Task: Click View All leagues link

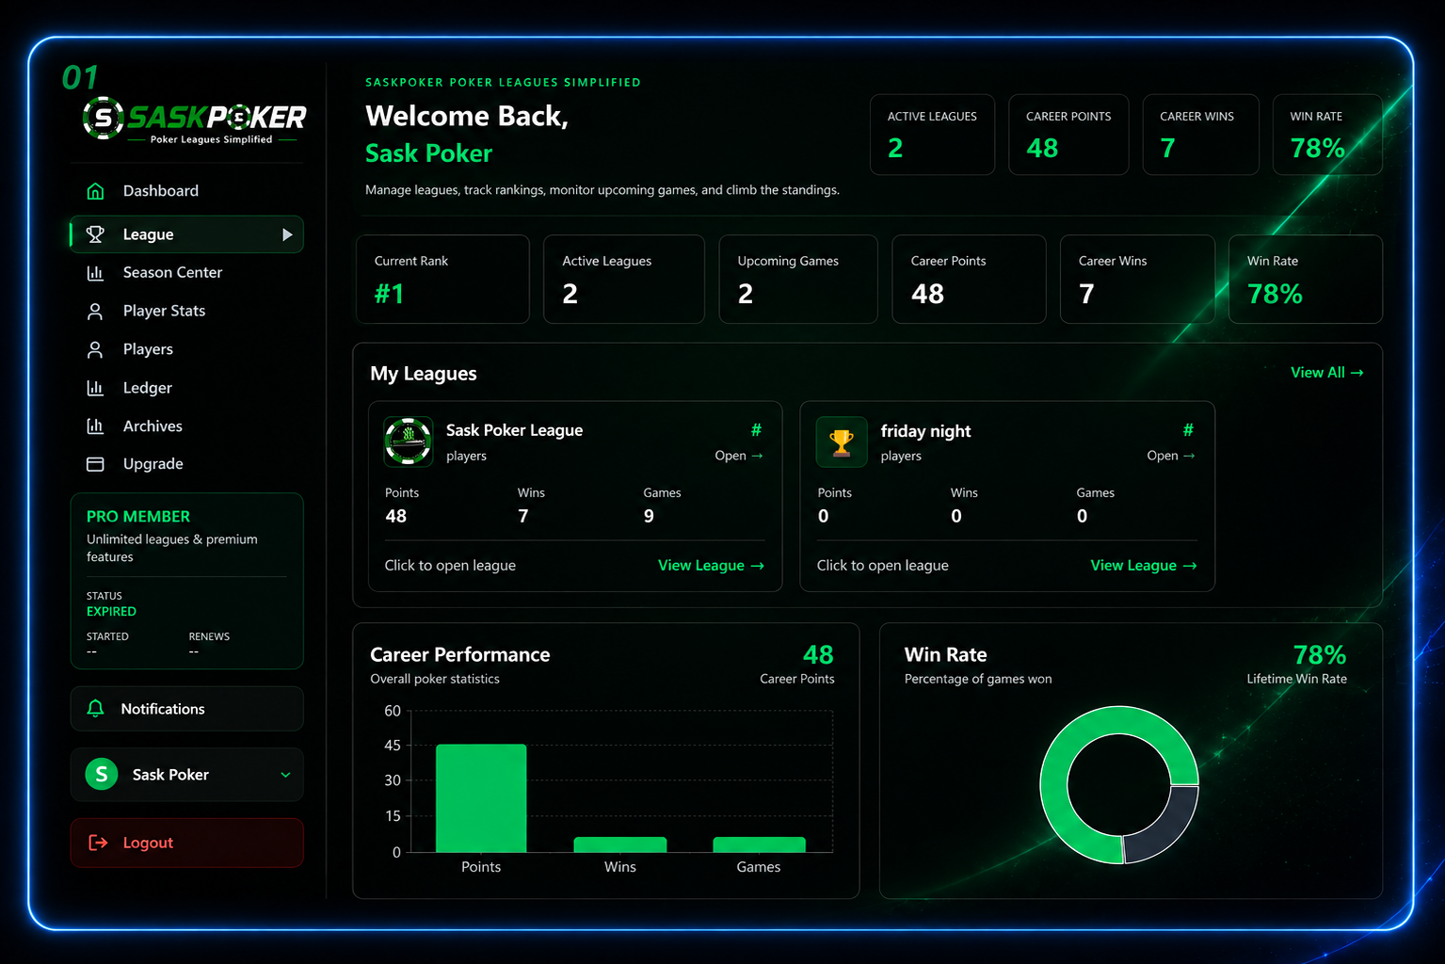Action: click(1326, 373)
